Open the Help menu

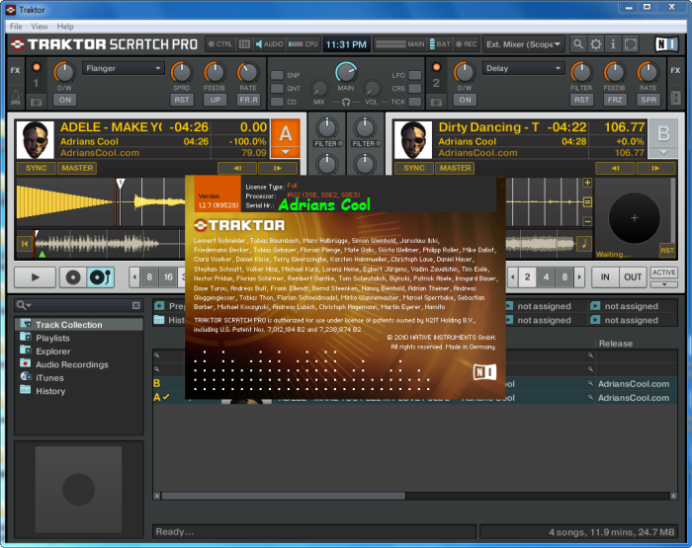(65, 27)
